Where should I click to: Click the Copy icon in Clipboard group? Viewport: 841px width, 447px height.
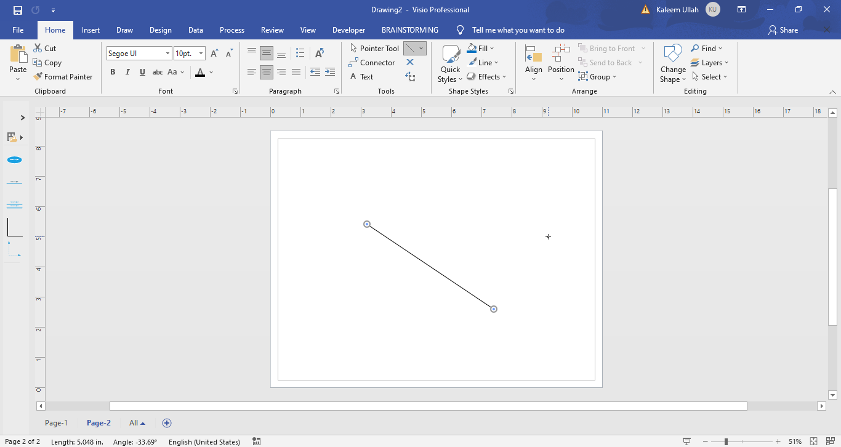(38, 62)
